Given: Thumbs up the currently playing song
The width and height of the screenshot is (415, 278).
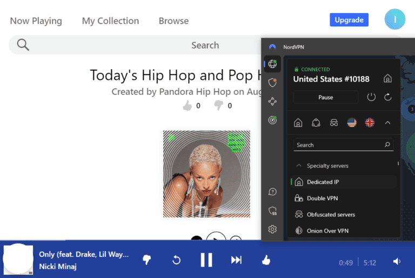Looking at the screenshot, I should (x=266, y=260).
